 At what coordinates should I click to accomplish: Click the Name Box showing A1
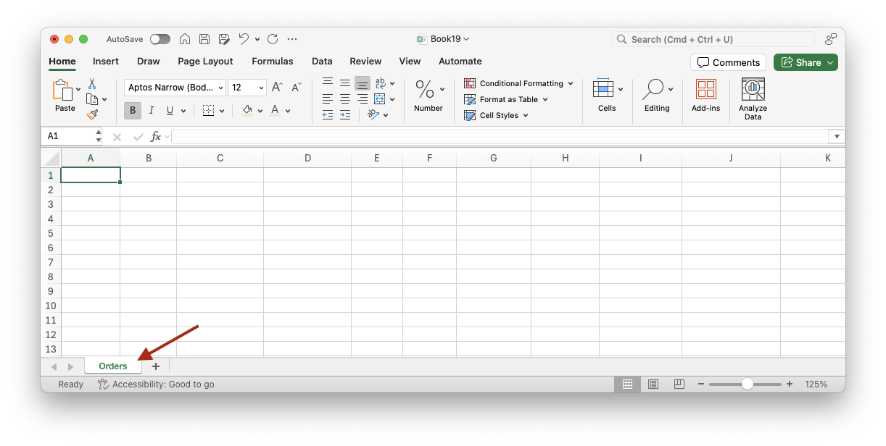point(69,136)
